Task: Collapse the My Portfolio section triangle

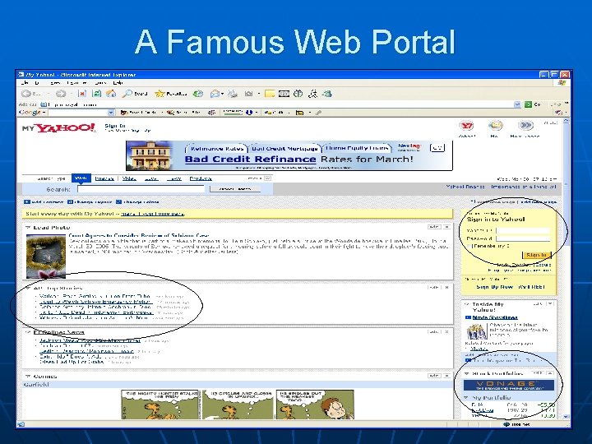Action: (x=467, y=398)
